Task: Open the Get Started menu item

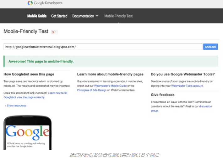Action: pyautogui.click(x=59, y=16)
